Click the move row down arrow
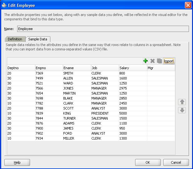The image size is (193, 169). pos(182,110)
